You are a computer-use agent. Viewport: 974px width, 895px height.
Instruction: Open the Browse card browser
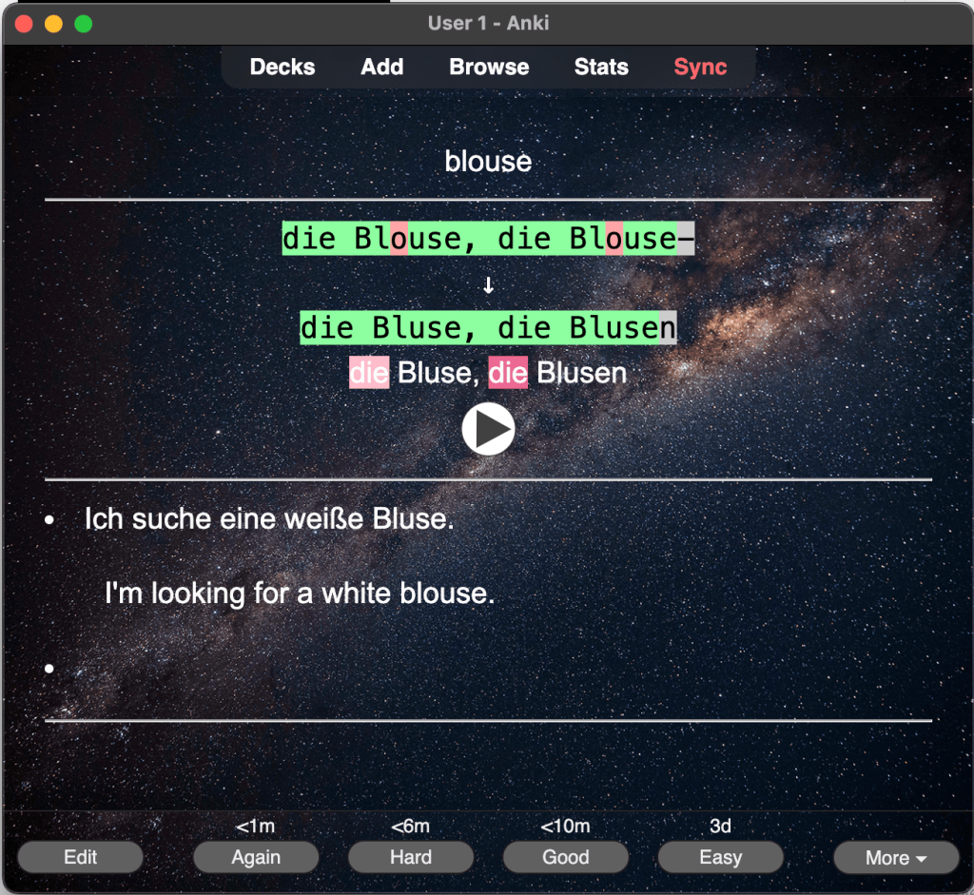[x=489, y=68]
